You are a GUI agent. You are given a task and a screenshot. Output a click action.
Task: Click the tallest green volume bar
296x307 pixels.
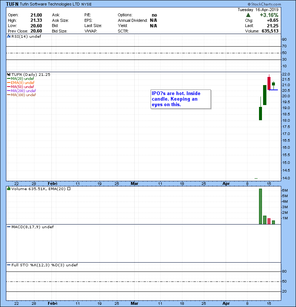tap(260, 206)
